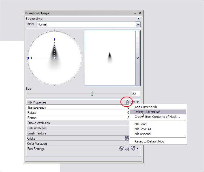Expand the Color Variation section

(x=78, y=144)
